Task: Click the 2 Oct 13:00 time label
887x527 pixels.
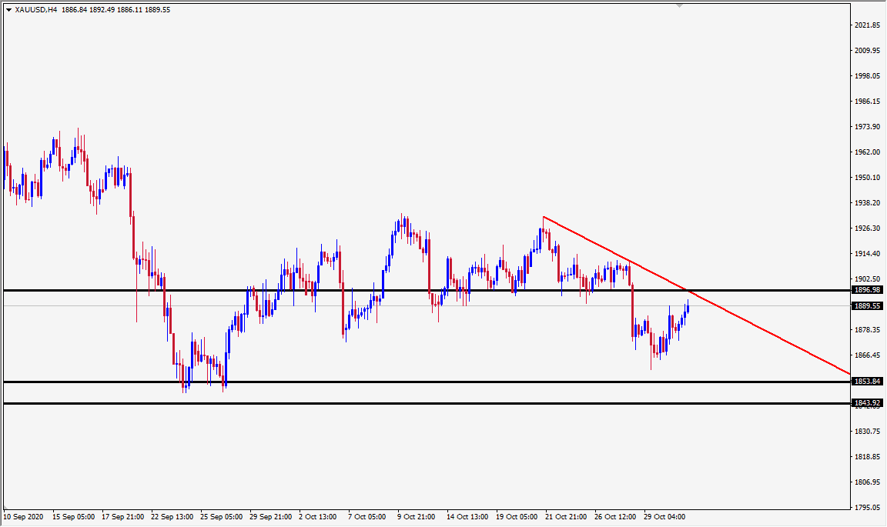Action: click(317, 517)
